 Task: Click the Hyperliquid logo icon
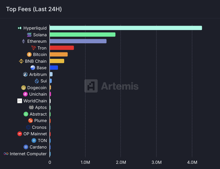pyautogui.click(x=20, y=28)
